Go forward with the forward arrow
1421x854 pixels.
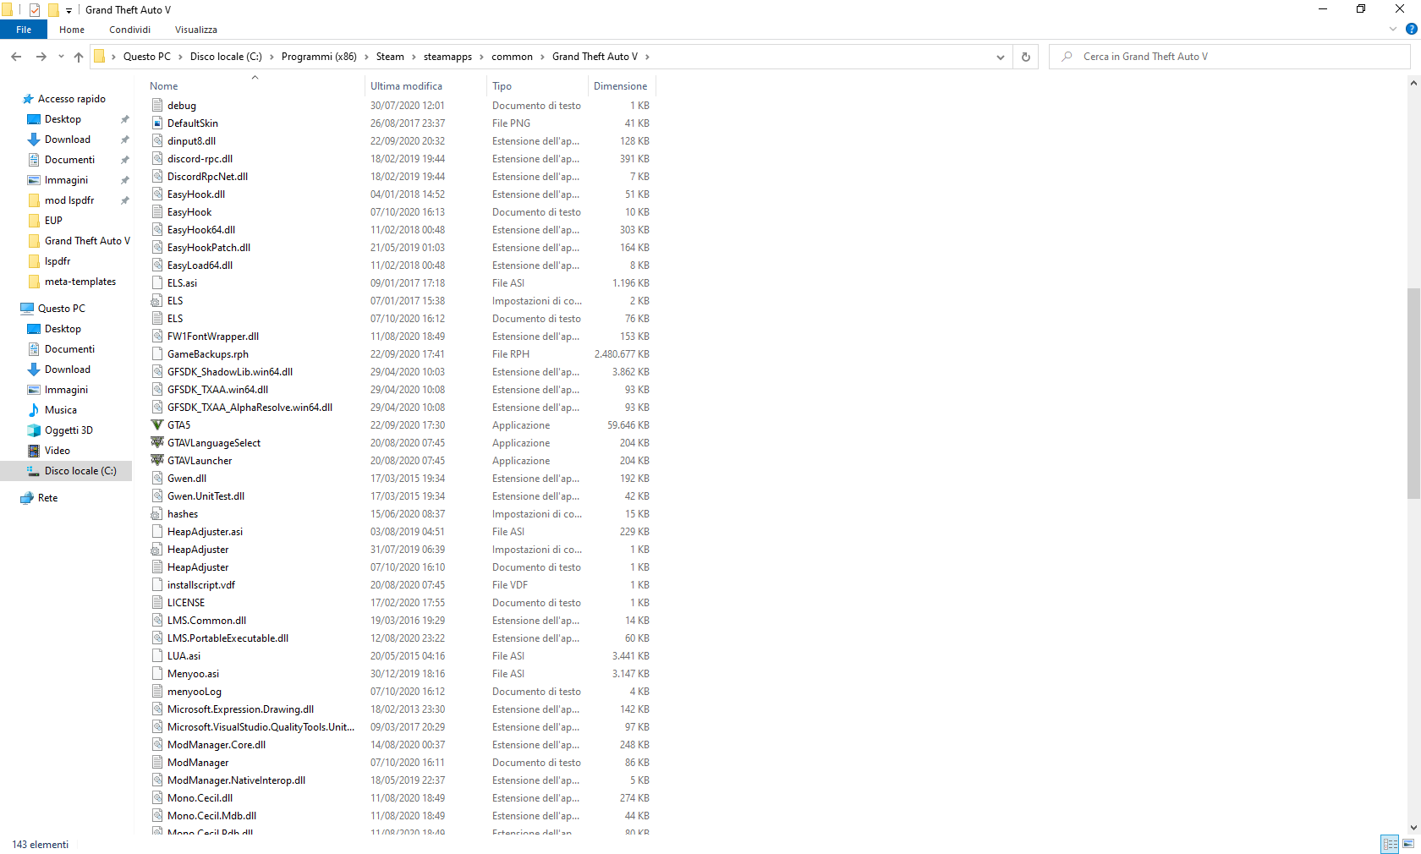[x=41, y=57]
